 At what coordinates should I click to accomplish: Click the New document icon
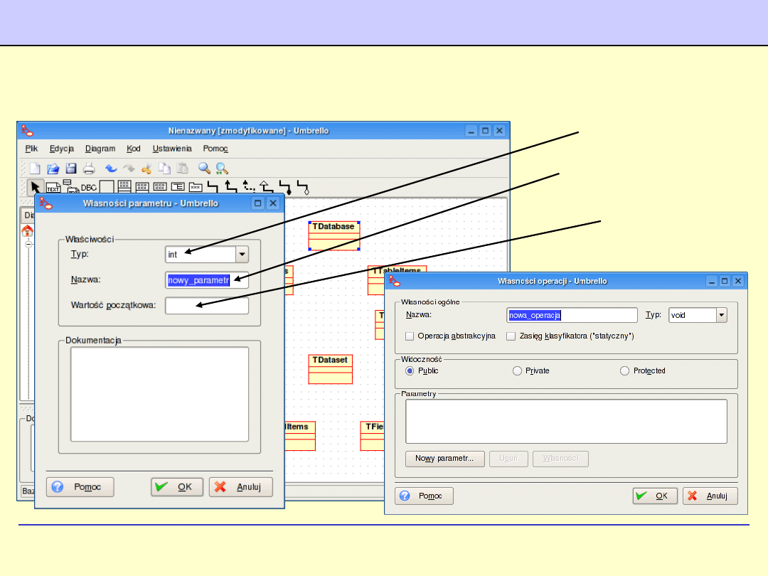(35, 169)
